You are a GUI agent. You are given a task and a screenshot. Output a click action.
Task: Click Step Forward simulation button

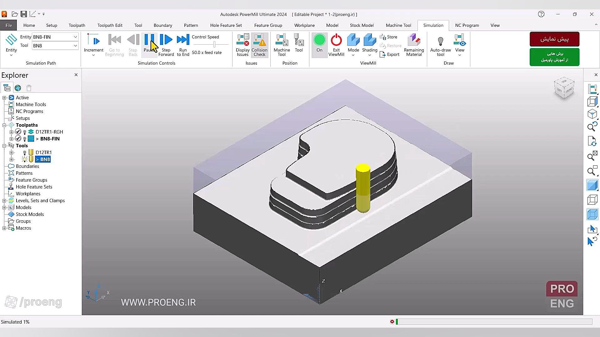(x=166, y=45)
